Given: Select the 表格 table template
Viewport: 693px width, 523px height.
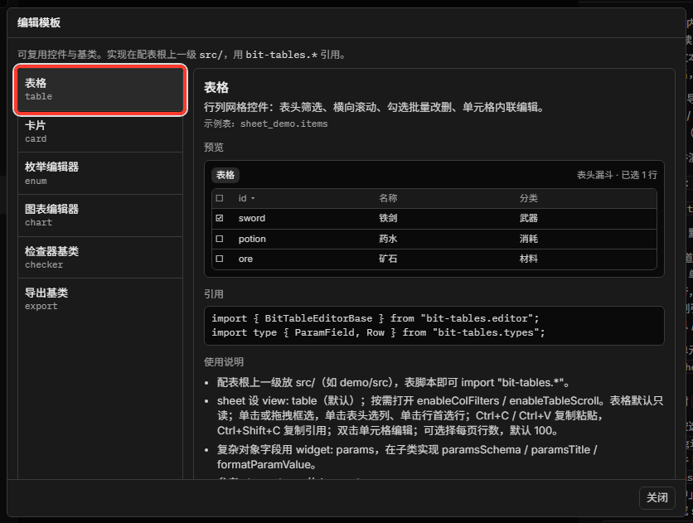Looking at the screenshot, I should pos(100,90).
